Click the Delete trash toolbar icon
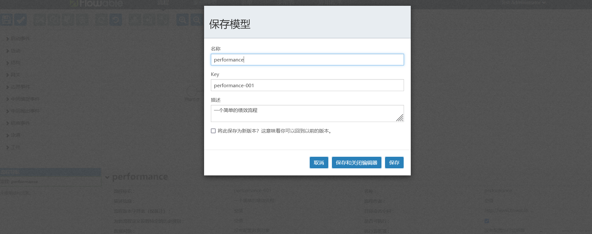The width and height of the screenshot is (592, 234). [x=82, y=20]
